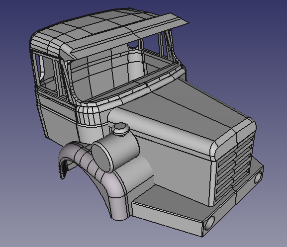
Task: Select the round lamp hole near the grille
Action: click(258, 176)
